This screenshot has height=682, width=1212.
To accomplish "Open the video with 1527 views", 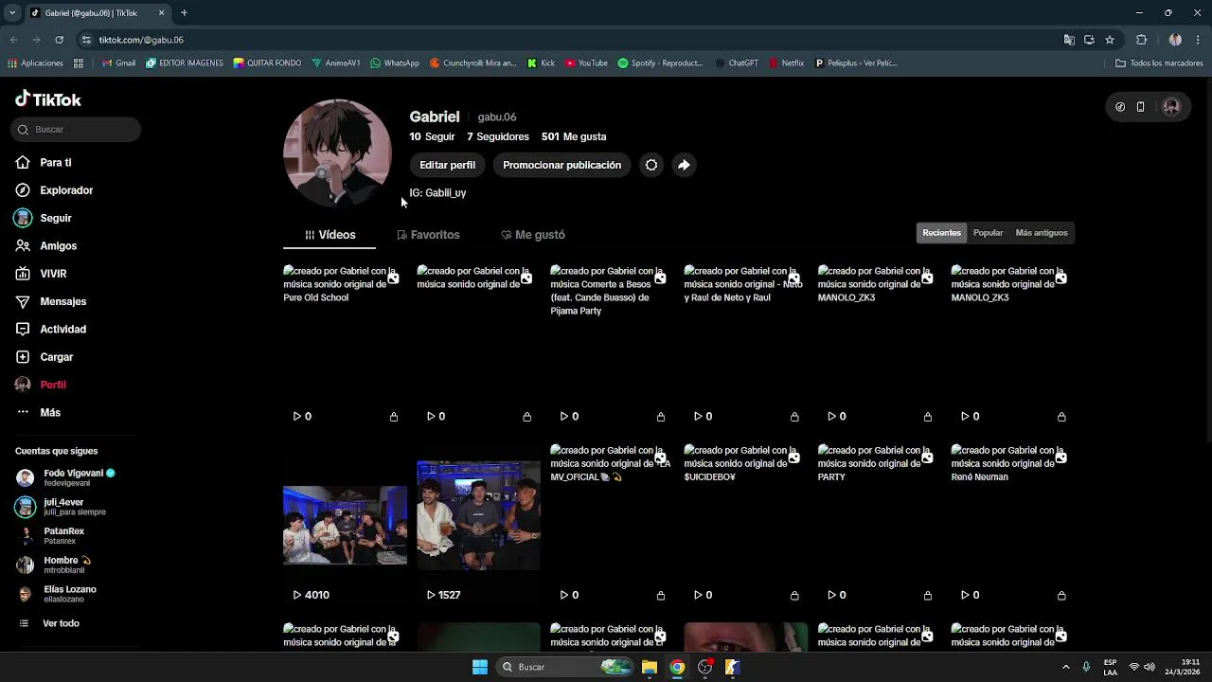I will click(x=478, y=525).
